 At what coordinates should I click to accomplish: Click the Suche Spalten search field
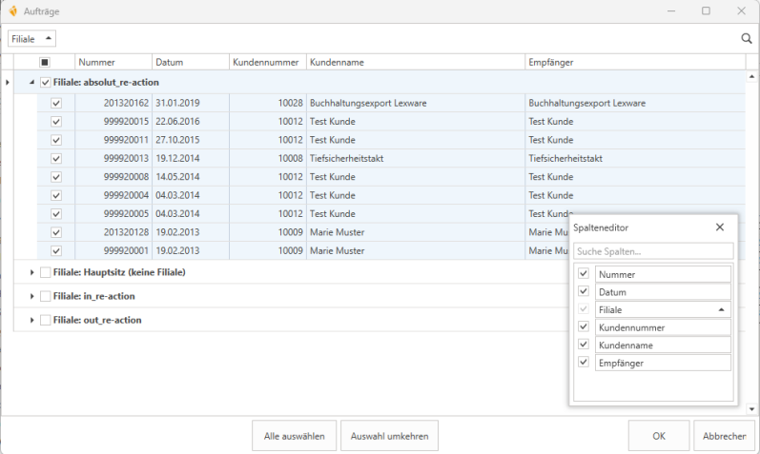[x=653, y=251]
